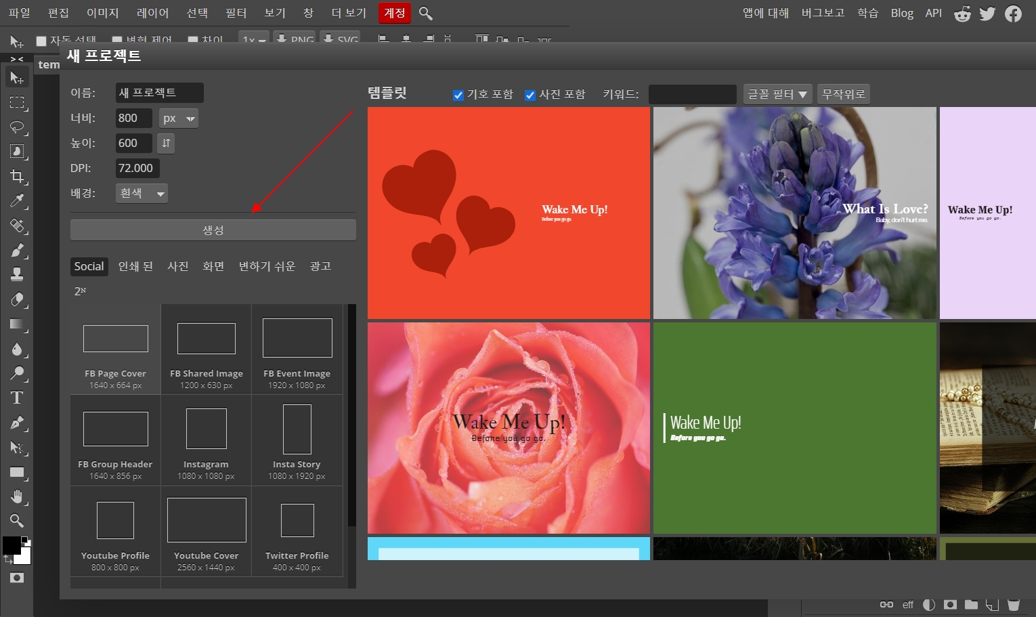
Task: Click the add mask icon at bottom
Action: coord(950,604)
